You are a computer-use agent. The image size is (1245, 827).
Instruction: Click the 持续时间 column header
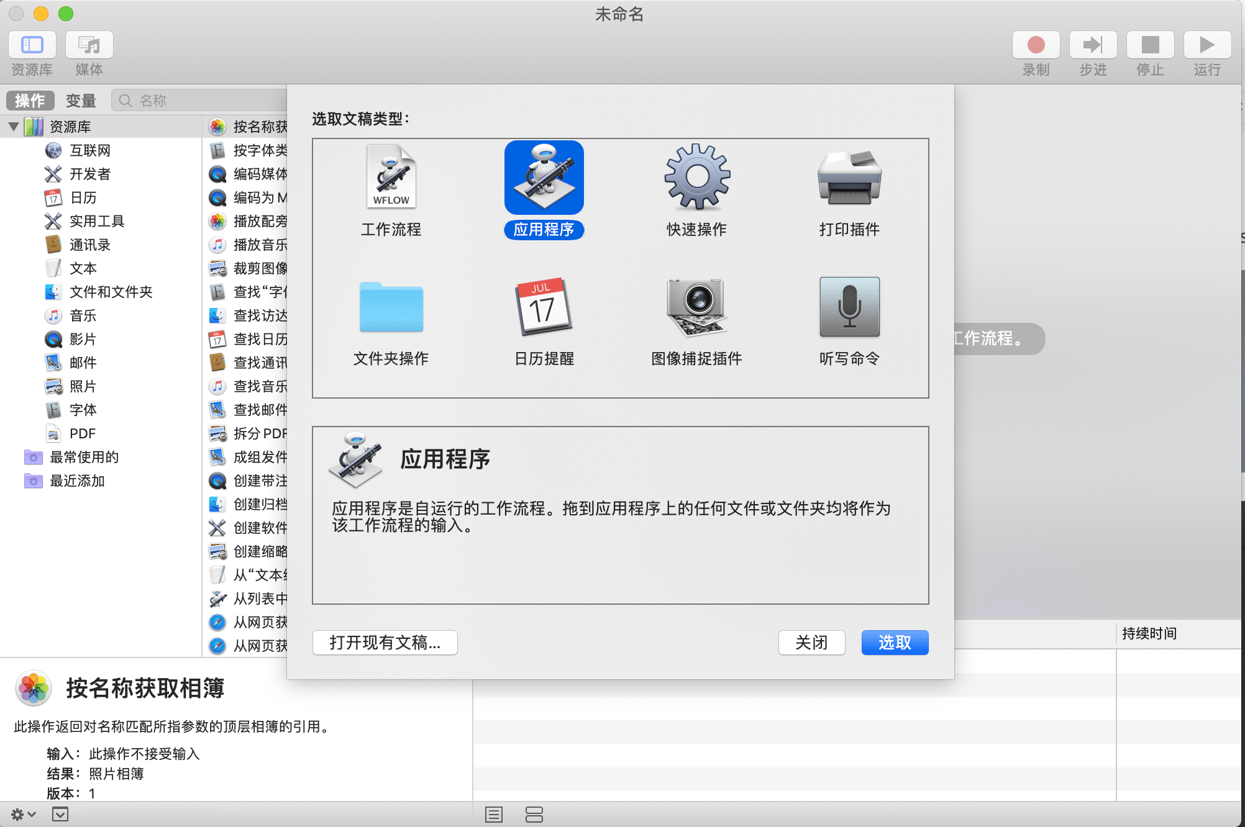coord(1178,633)
